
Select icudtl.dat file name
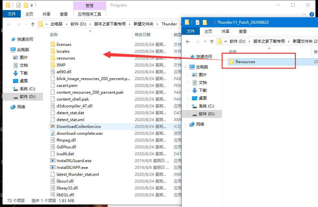point(65,154)
